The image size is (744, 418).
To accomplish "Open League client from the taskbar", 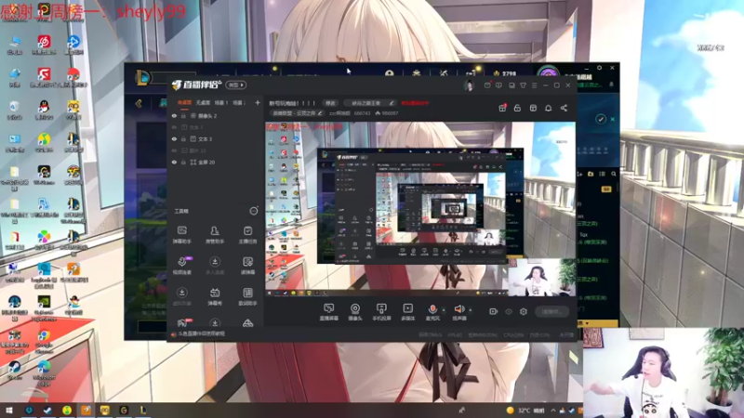I will 143,410.
